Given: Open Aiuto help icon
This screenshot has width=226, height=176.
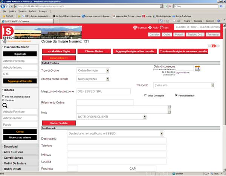Looking at the screenshot, I should tap(150, 28).
